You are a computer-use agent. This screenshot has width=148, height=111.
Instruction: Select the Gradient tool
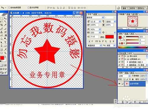tap(6, 35)
